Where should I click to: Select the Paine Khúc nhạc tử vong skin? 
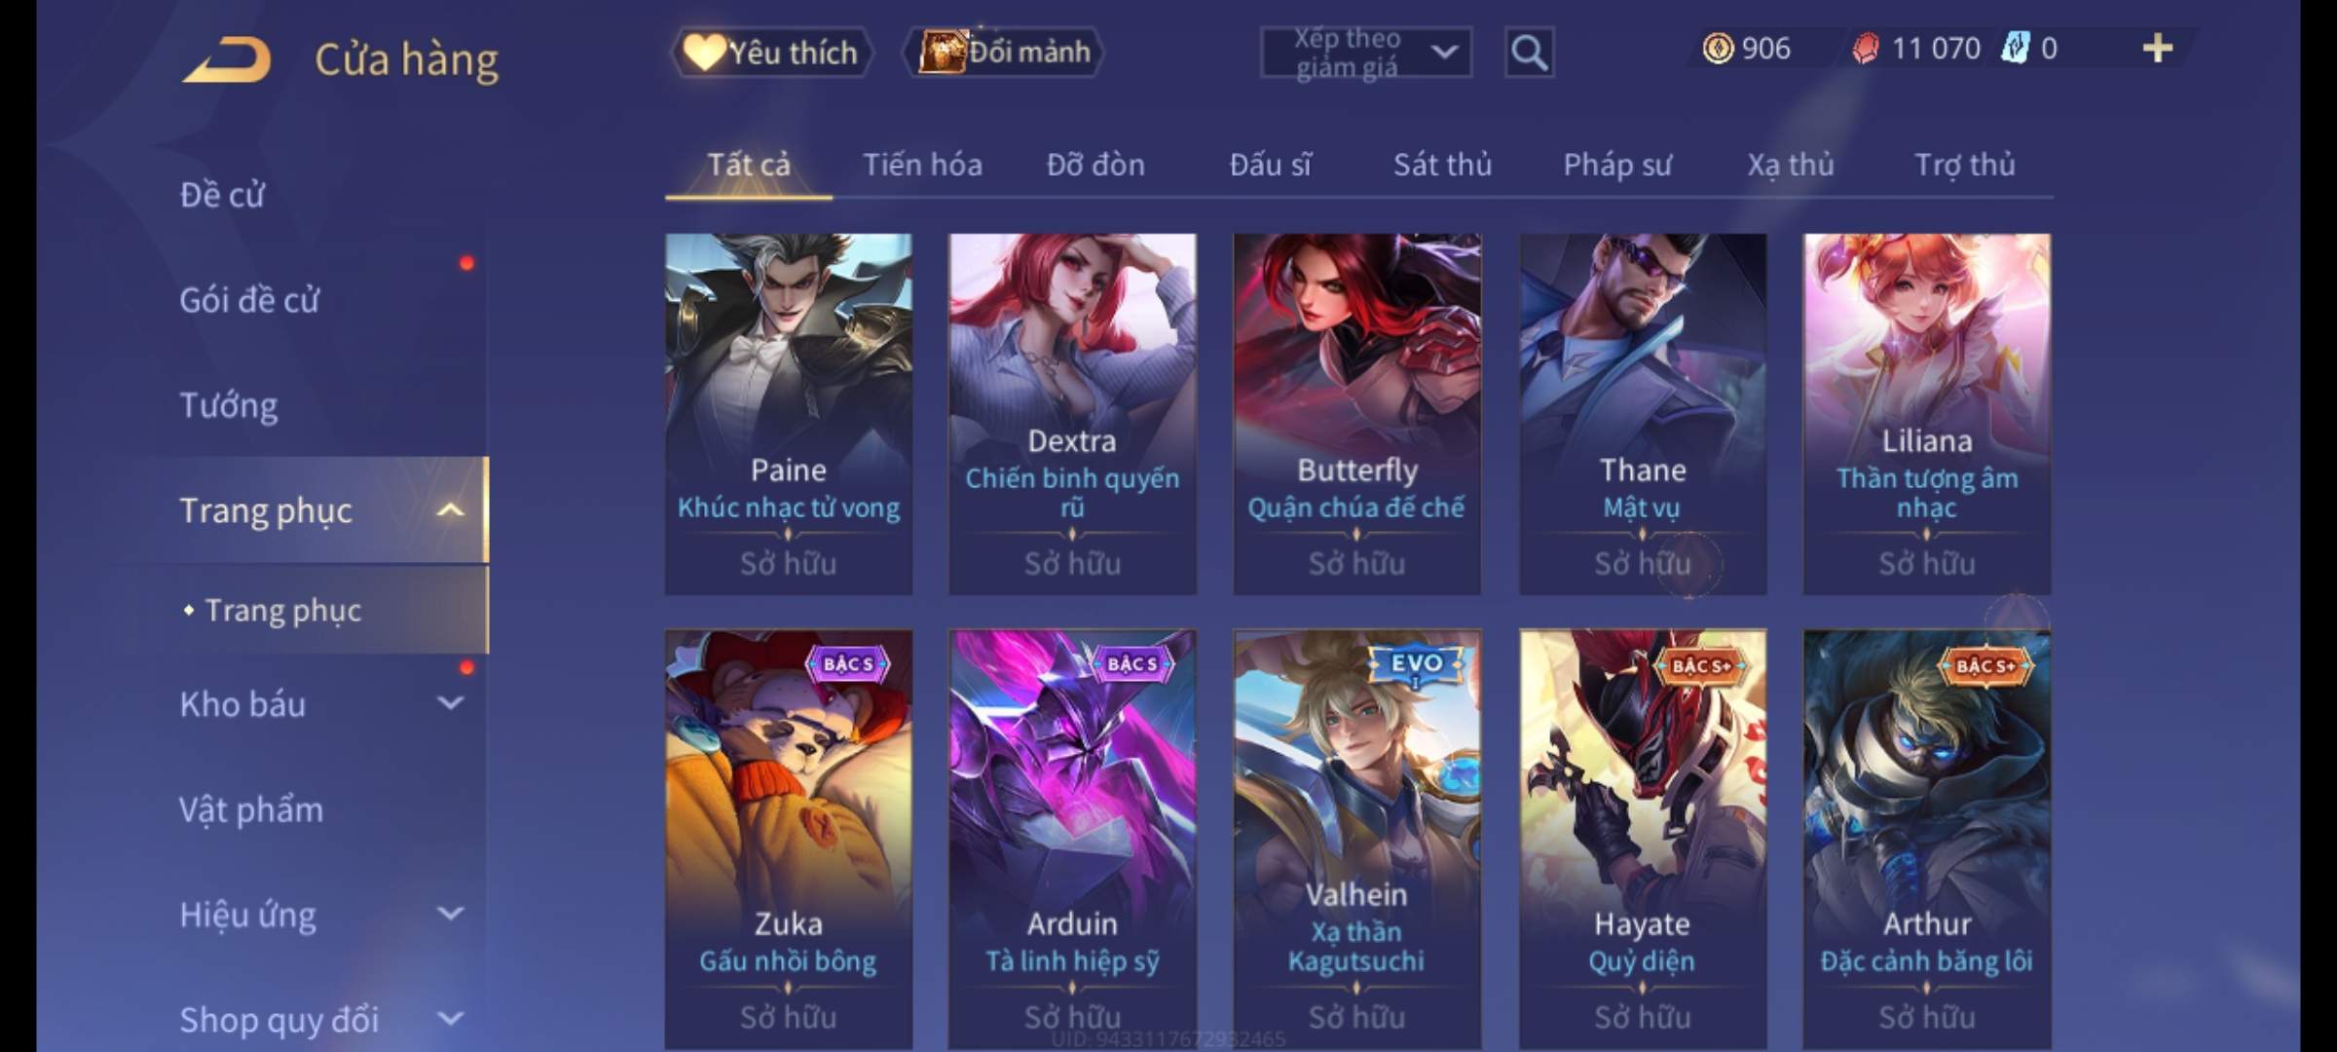coord(789,414)
